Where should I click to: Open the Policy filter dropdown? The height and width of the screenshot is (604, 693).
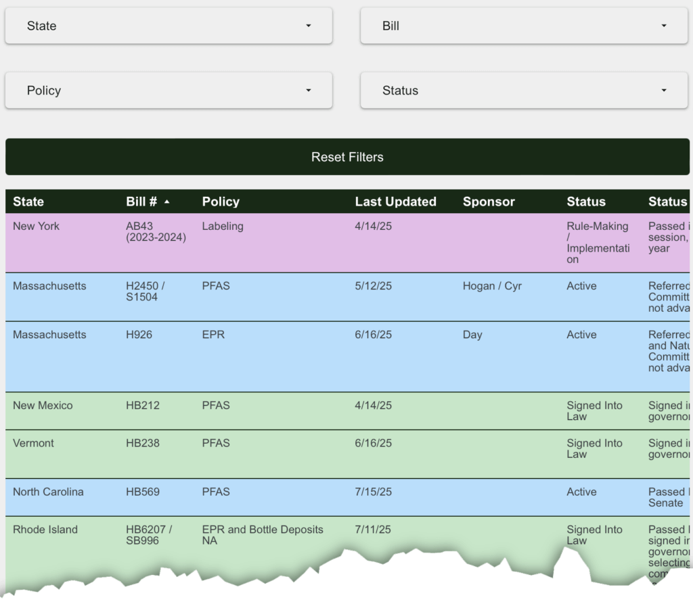click(169, 91)
